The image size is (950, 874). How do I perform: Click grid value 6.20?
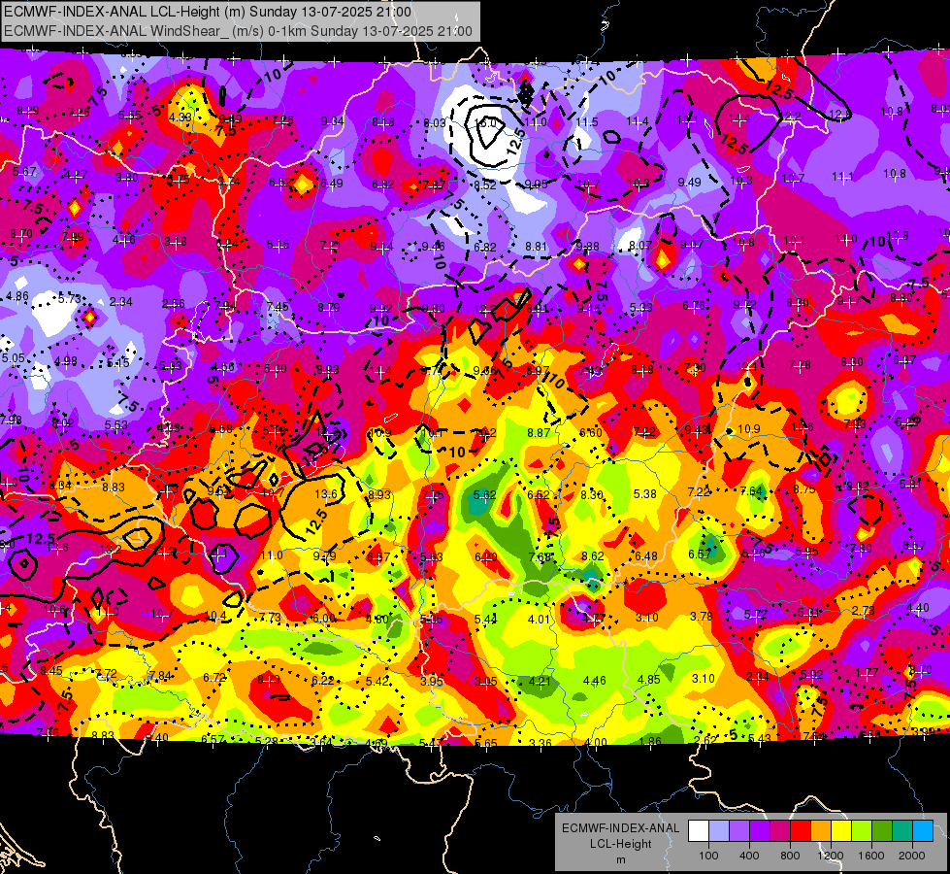(x=486, y=556)
